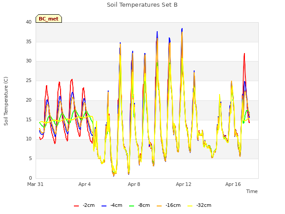Click the orange -16cm legend swatch

pos(159,206)
